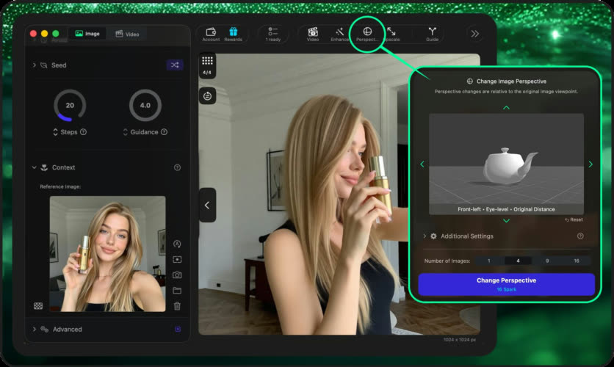
Task: Click the generated image in the canvas
Action: coord(339,195)
